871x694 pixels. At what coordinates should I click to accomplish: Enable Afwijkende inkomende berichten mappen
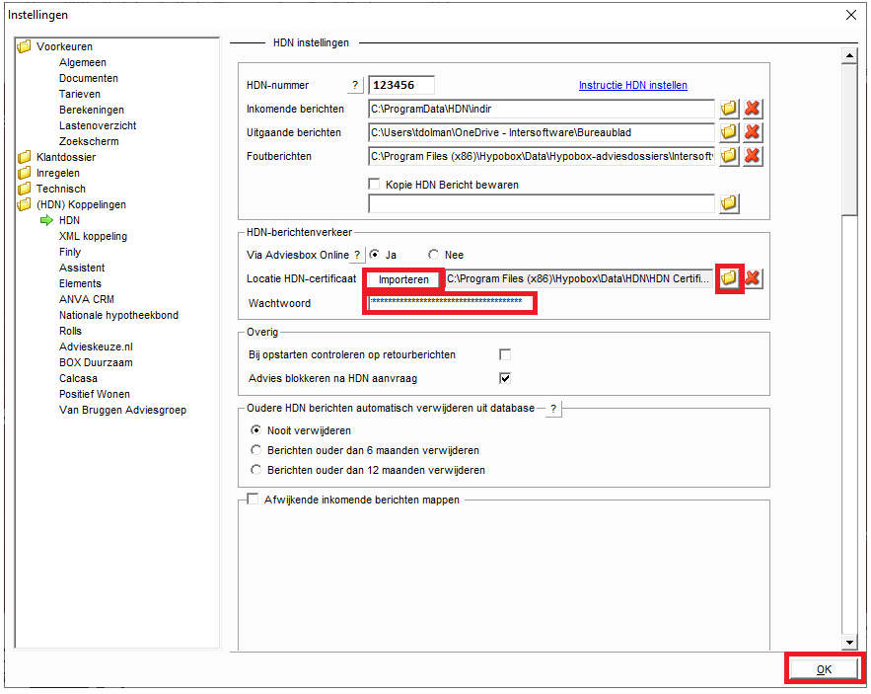(253, 499)
